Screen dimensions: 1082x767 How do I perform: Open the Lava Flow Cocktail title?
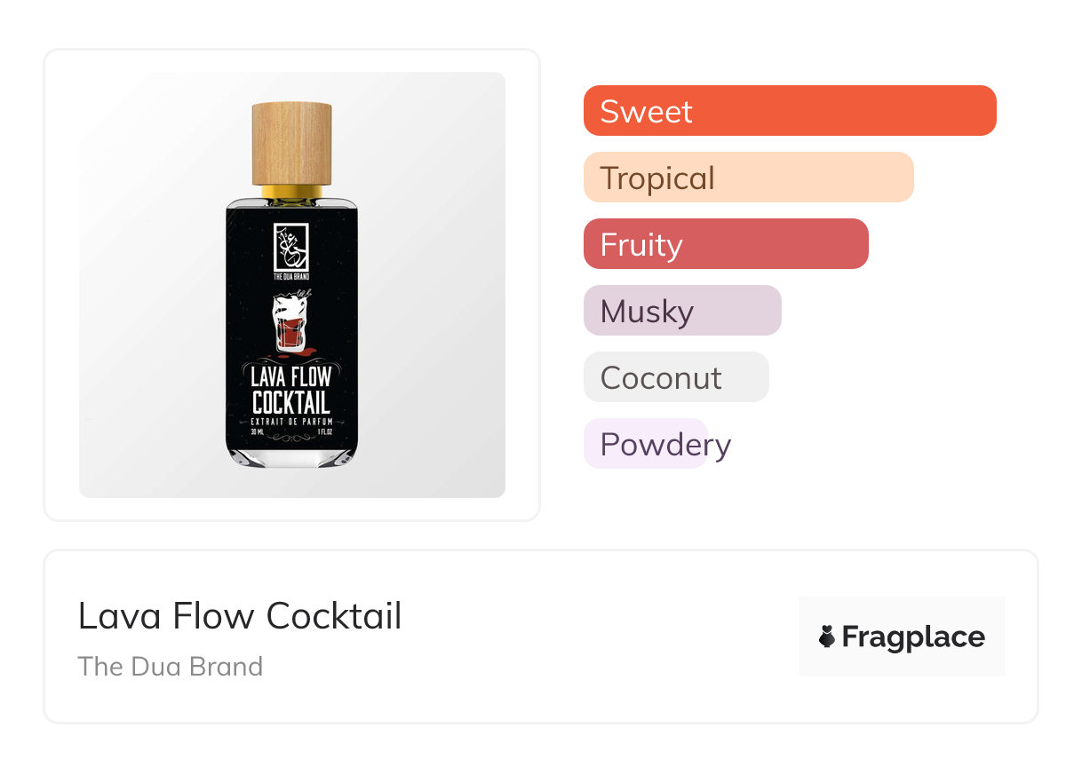[240, 616]
